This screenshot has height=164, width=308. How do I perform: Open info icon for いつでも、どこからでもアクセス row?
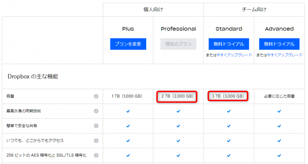click(96, 141)
